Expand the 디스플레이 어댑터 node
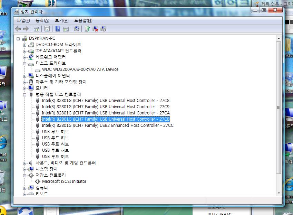 25,76
